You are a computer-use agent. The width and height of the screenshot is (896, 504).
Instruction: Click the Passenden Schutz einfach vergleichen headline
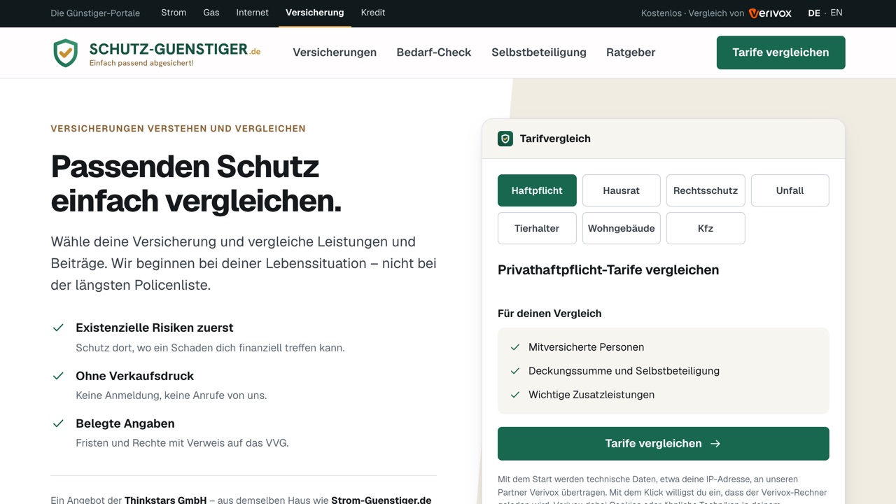tap(196, 183)
